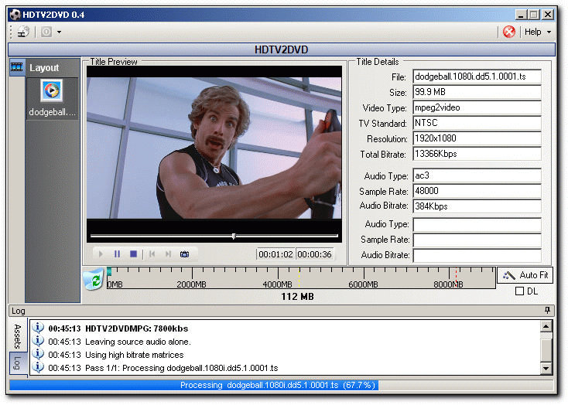Click the HDTV2DVD title bar app icon
The height and width of the screenshot is (405, 568).
coord(15,15)
